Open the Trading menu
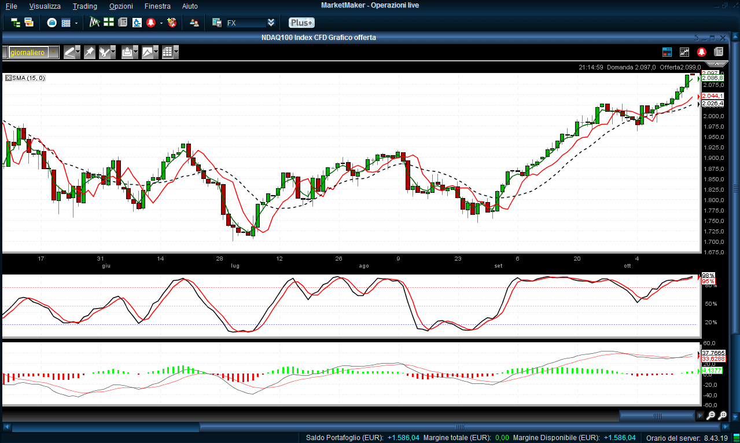The height and width of the screenshot is (443, 740). coord(85,6)
